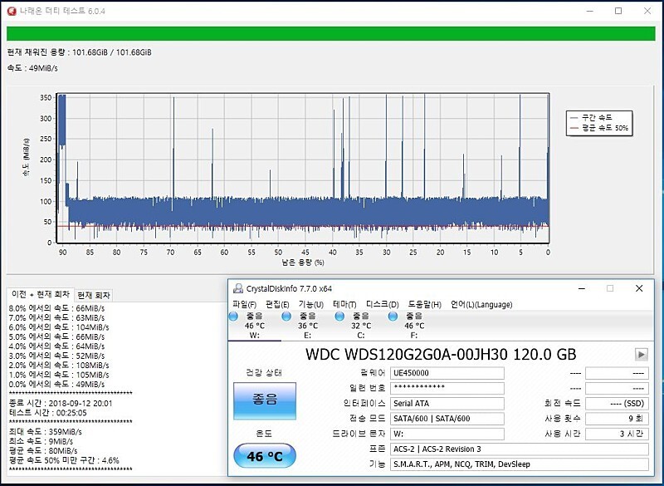
Task: Click the interface field Serial ATA
Action: click(447, 404)
